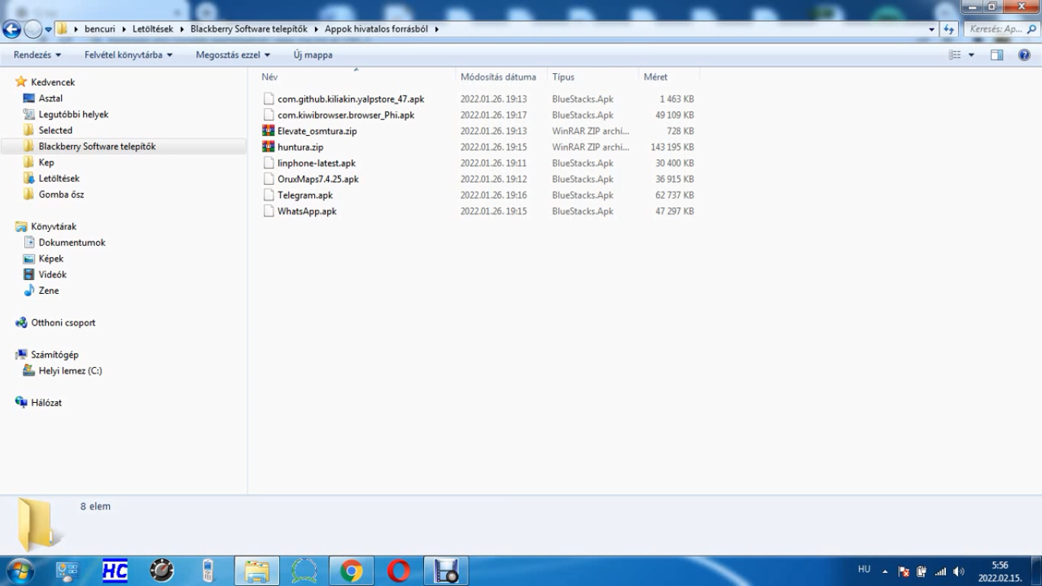1042x586 pixels.
Task: Click the file icon of OruxMaps7.4.25.apk
Action: (x=268, y=179)
